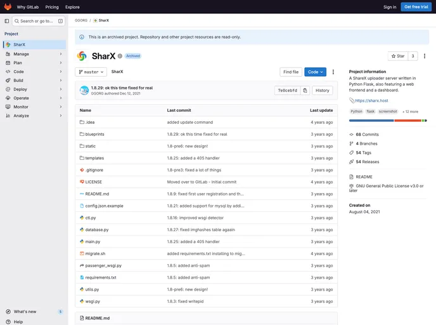Click What's new icon in sidebar
This screenshot has width=436, height=325.
(8, 312)
